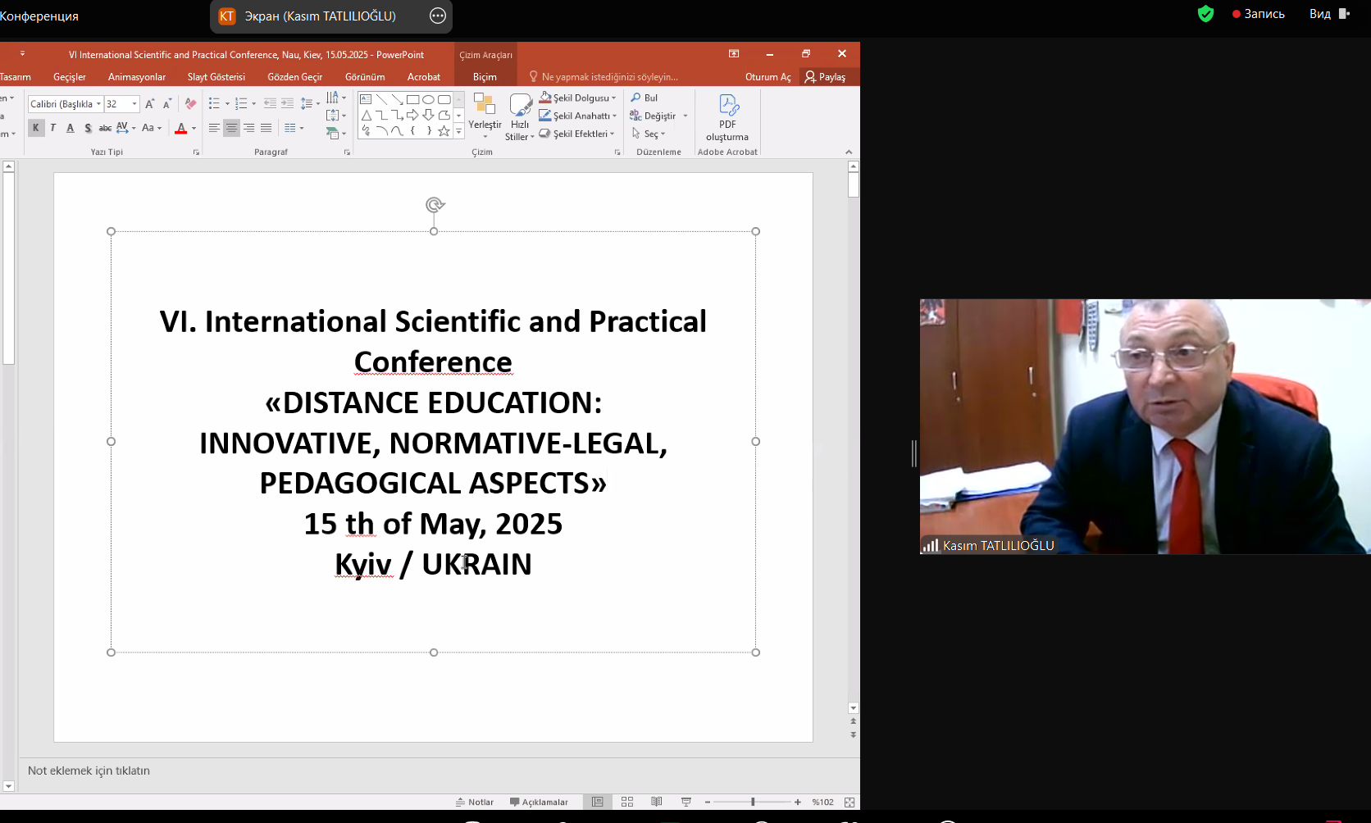This screenshot has width=1371, height=823.
Task: Toggle bold K formatting button
Action: (x=36, y=128)
